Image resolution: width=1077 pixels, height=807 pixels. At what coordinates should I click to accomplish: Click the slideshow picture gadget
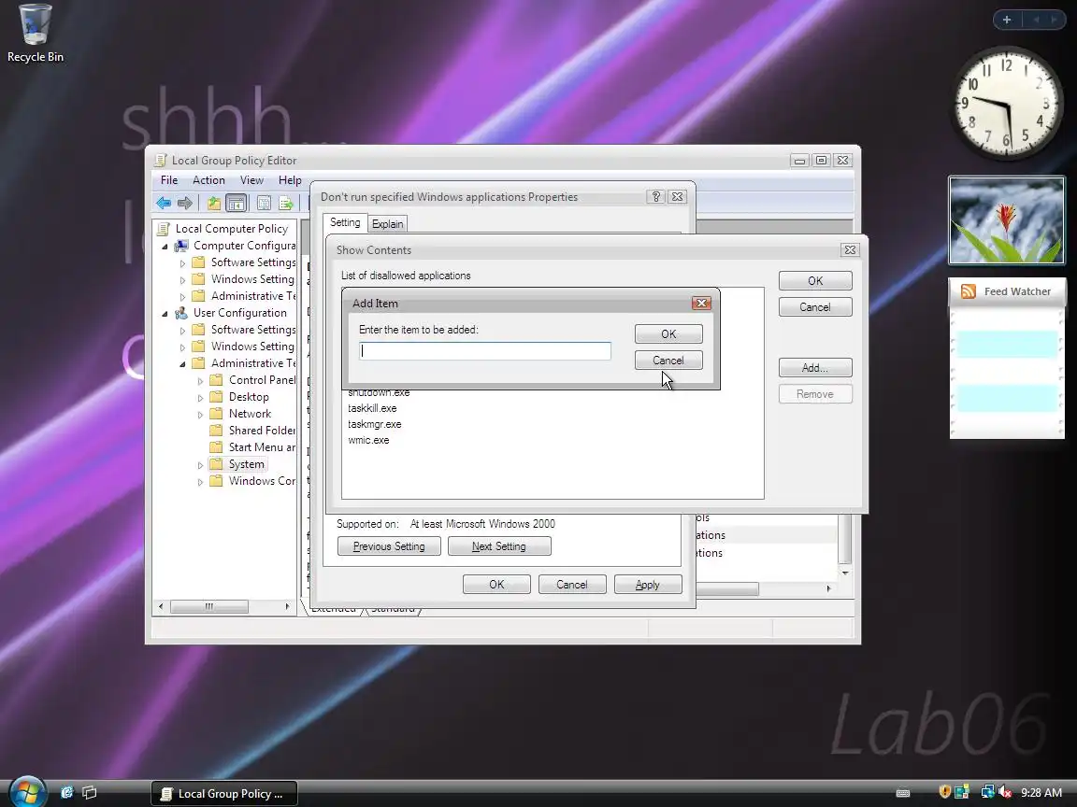point(1006,220)
